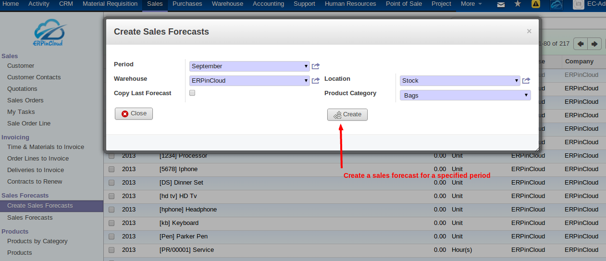This screenshot has width=606, height=261.
Task: Open the mail inbox envelope icon
Action: click(501, 4)
